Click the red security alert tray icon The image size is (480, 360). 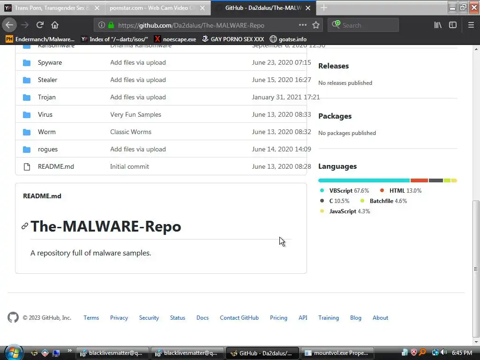[413, 352]
